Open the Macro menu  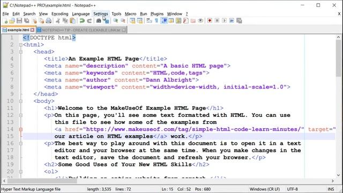pyautogui.click(x=130, y=14)
